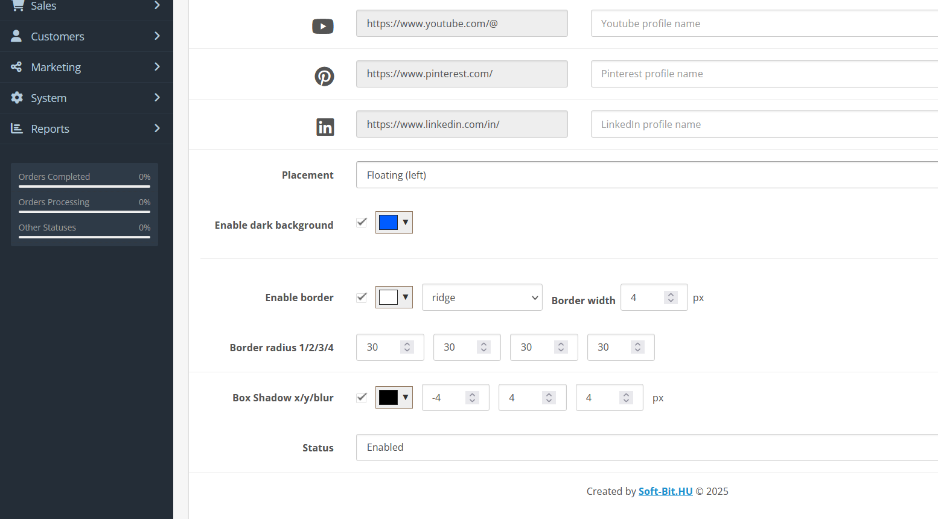
Task: Toggle the Box Shadow checkbox
Action: tap(362, 397)
